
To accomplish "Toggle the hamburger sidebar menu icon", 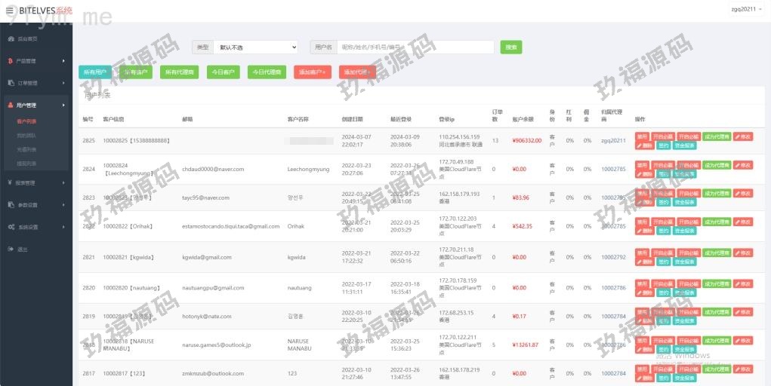I will point(10,10).
